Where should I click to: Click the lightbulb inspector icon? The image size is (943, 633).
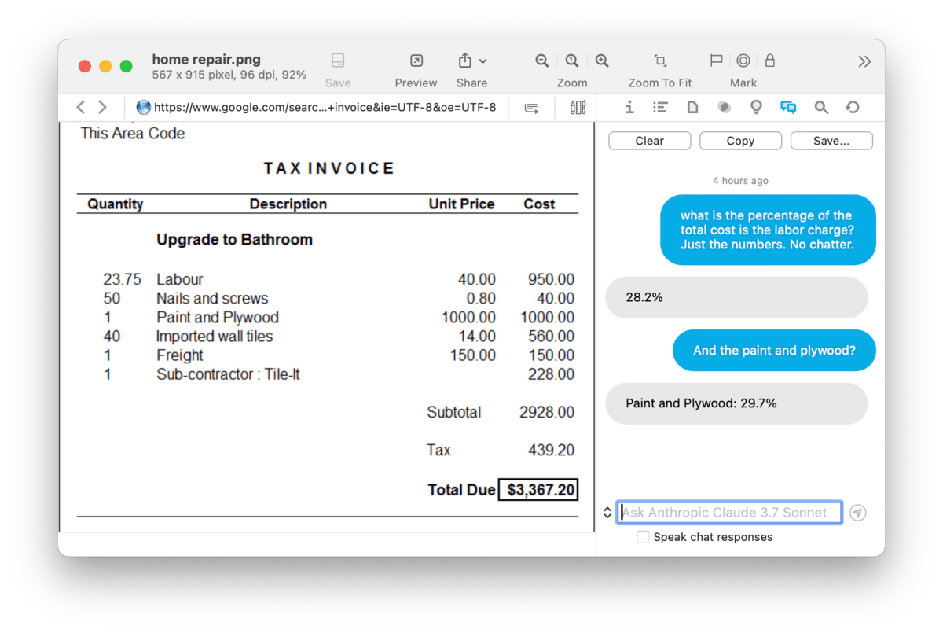point(756,108)
